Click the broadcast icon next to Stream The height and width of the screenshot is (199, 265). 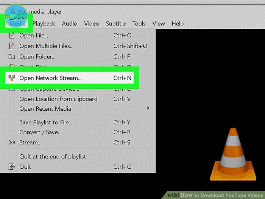[12, 143]
